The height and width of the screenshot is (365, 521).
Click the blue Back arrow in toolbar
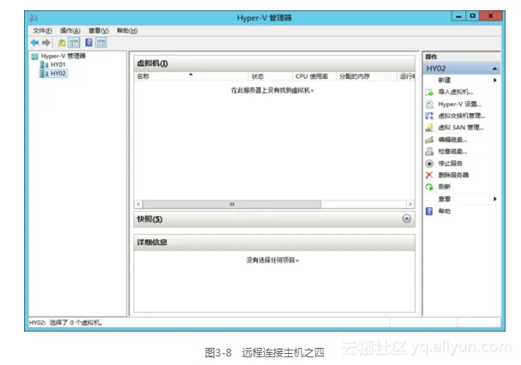coord(34,43)
